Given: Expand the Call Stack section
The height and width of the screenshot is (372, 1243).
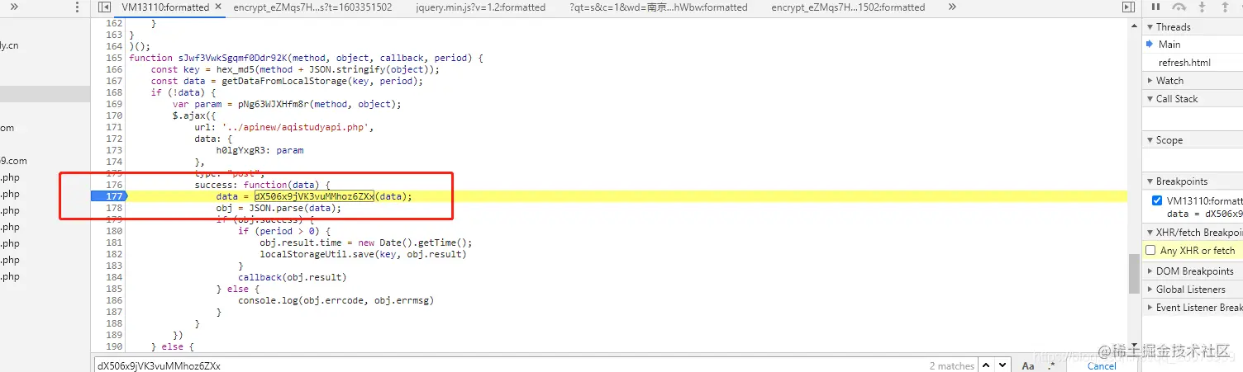Looking at the screenshot, I should coord(1193,99).
